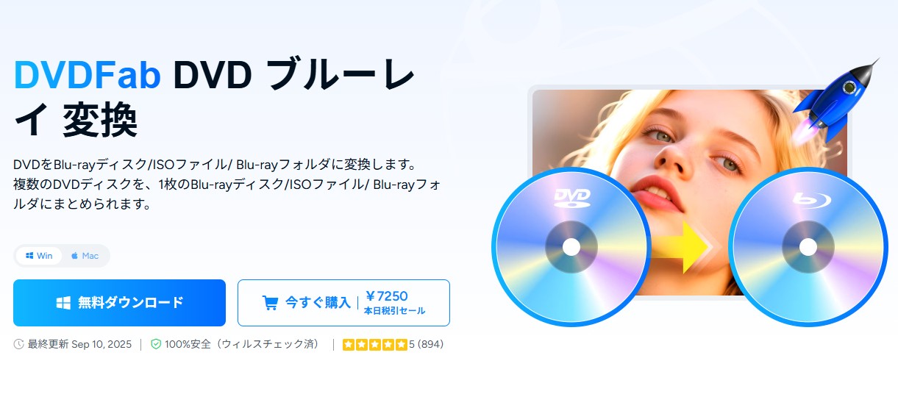Click the ￥7250 price label
Image resolution: width=898 pixels, height=408 pixels.
point(386,296)
